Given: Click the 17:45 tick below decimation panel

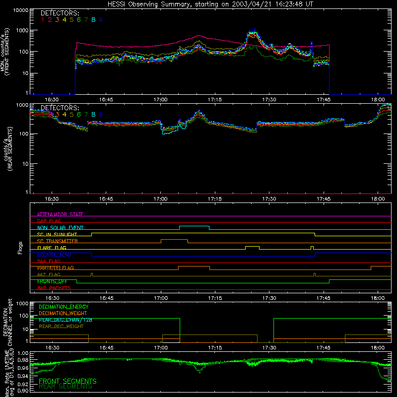Looking at the screenshot, I should click(324, 348).
